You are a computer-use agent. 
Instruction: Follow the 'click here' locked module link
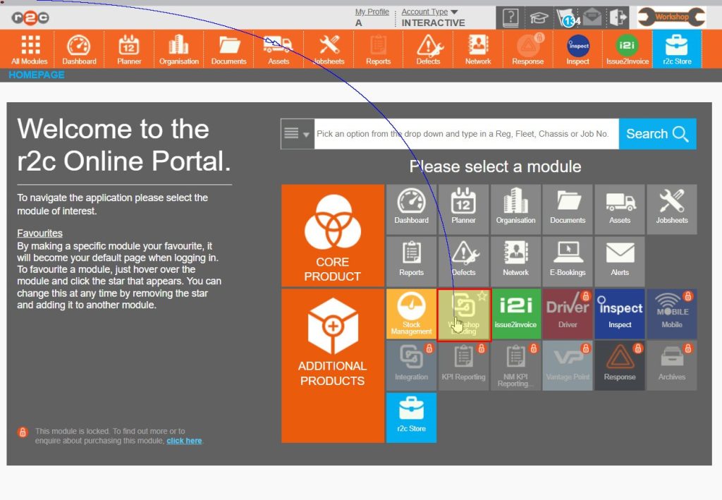point(184,441)
